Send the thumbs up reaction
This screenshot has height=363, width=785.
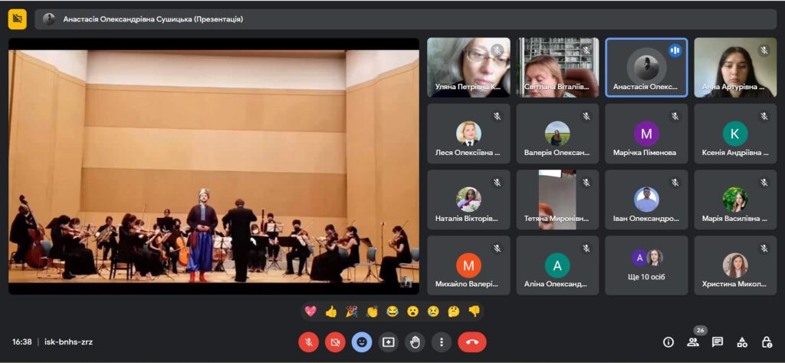coord(331,312)
